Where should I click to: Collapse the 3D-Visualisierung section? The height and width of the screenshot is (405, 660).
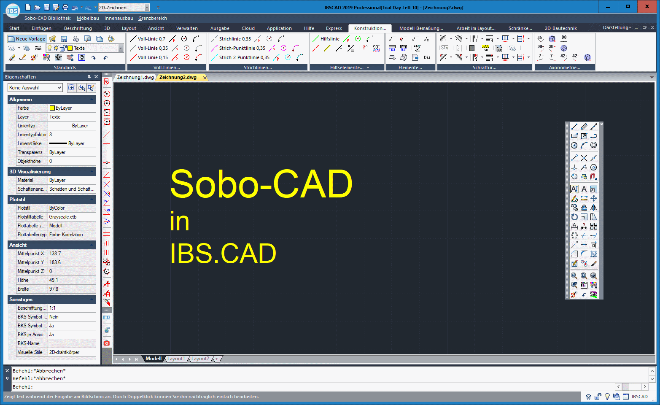click(x=92, y=172)
